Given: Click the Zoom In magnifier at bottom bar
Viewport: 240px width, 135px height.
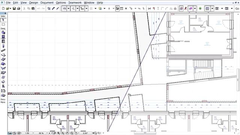Looking at the screenshot, I should pos(58,133).
